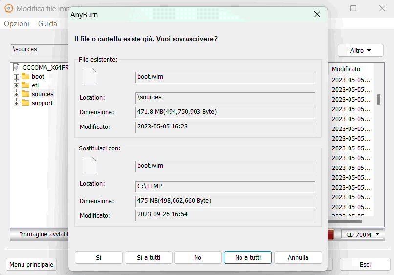This screenshot has height=275, width=394.
Task: Select the sources folder in tree
Action: coord(43,94)
